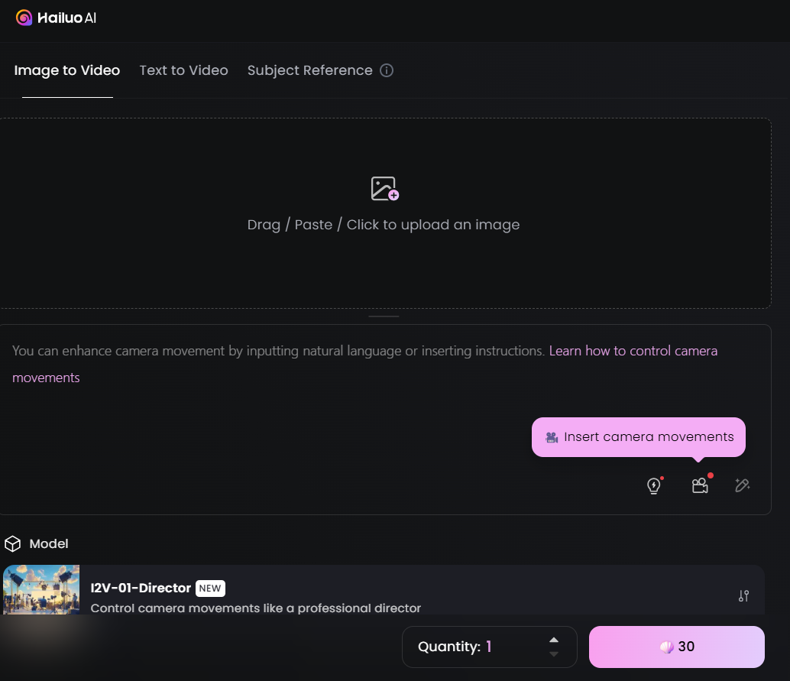
Task: Open model switch icon on I2V-01-Director row
Action: (x=743, y=596)
